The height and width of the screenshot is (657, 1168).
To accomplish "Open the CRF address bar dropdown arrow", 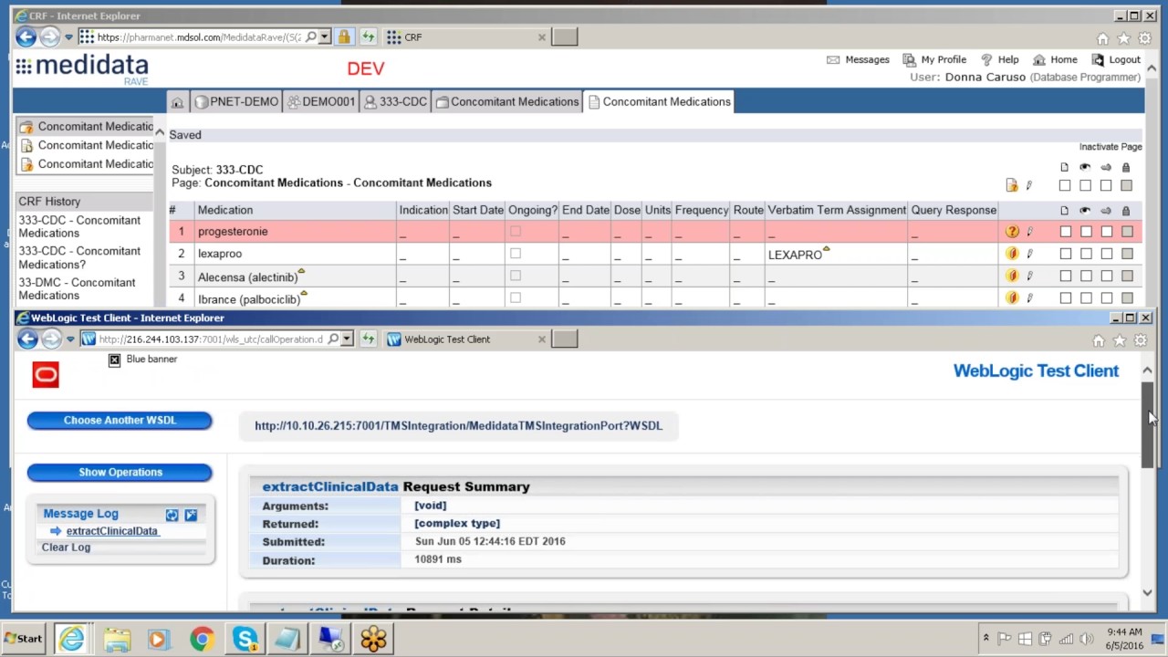I will coord(324,37).
